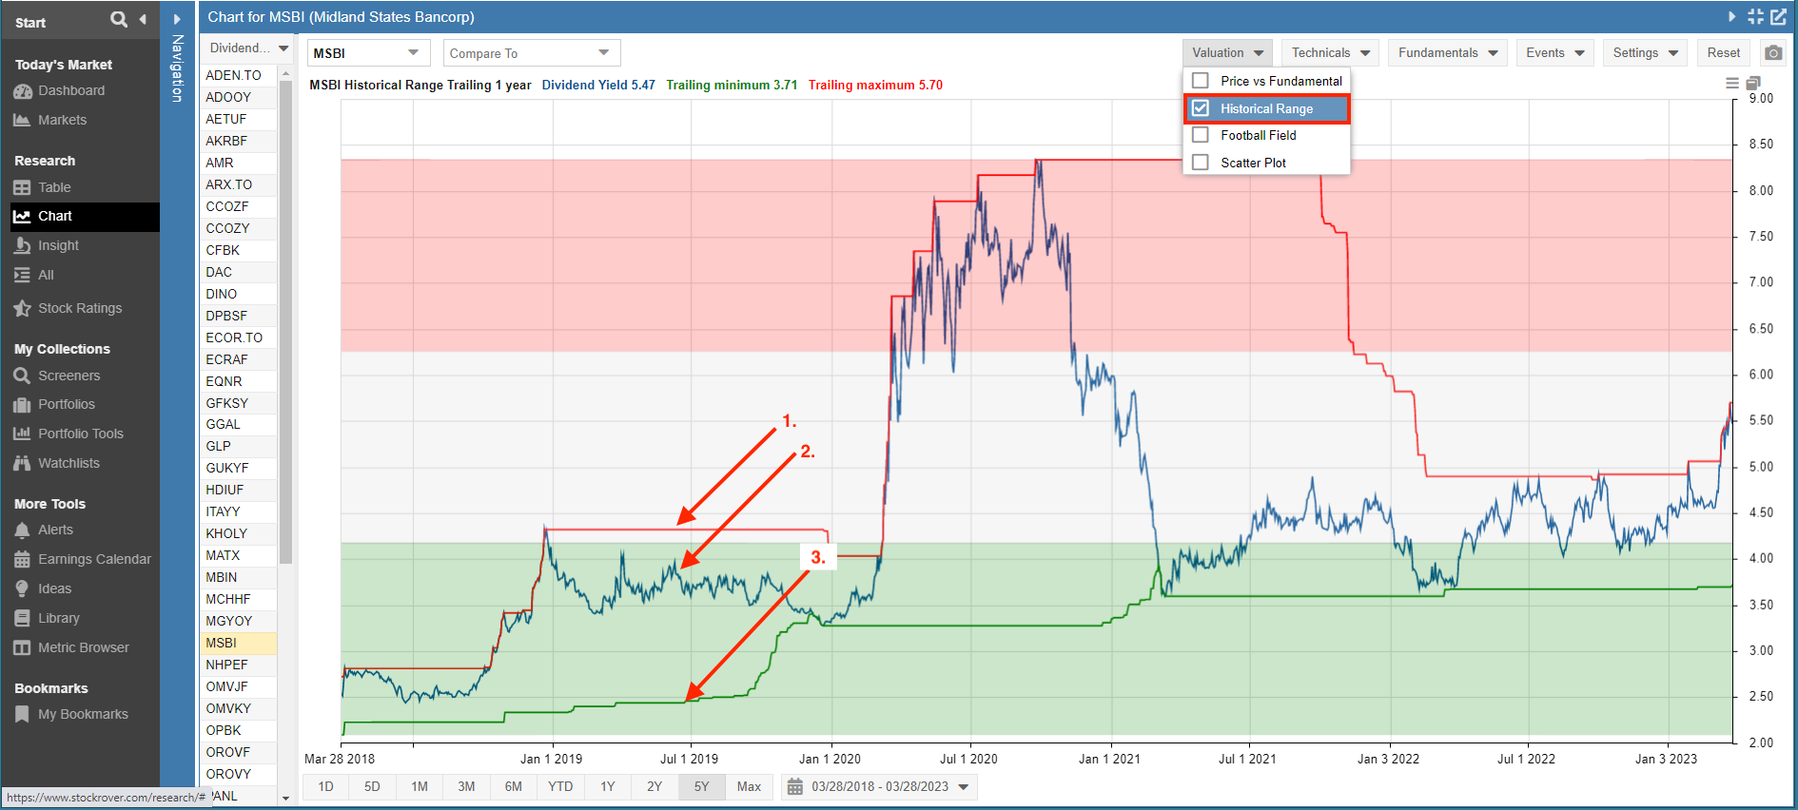Open the Fundamentals dropdown menu
Screen dimensions: 1798x810
(1447, 53)
